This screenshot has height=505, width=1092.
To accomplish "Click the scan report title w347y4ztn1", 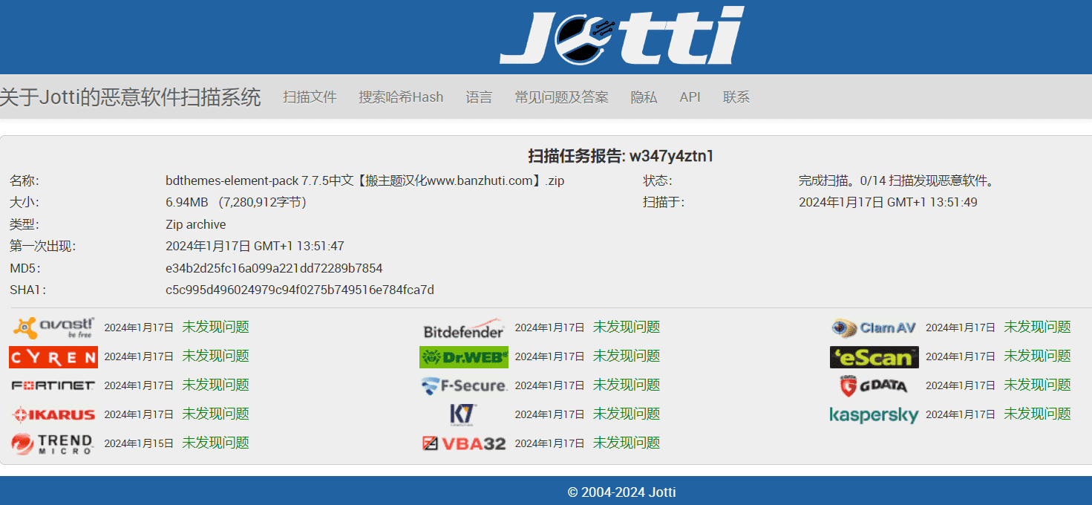I will coord(621,156).
